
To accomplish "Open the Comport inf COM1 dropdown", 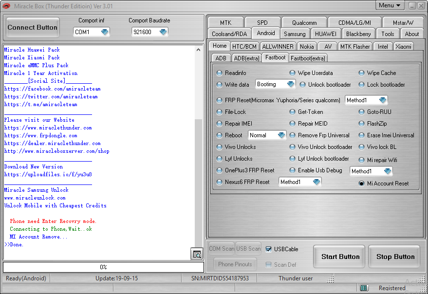I will tap(91, 32).
